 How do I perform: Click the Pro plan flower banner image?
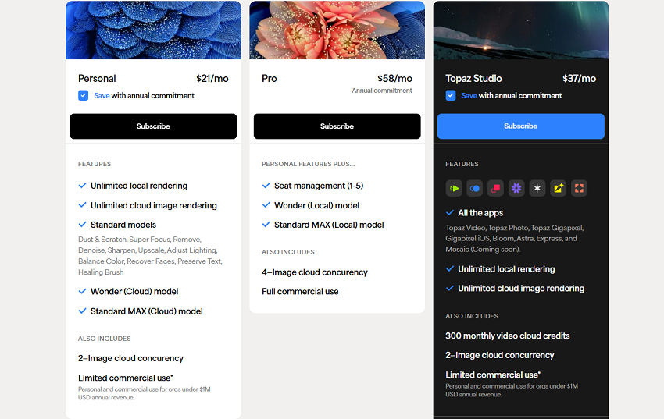click(337, 30)
